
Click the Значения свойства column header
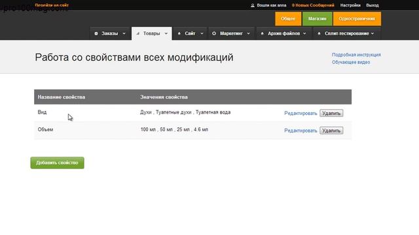(x=164, y=97)
